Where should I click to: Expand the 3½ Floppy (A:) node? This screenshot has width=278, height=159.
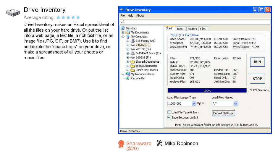click(128, 41)
